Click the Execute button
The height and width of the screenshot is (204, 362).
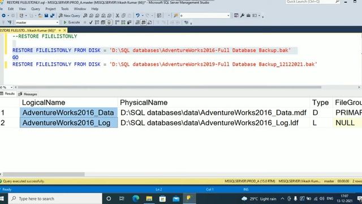[x=72, y=23]
